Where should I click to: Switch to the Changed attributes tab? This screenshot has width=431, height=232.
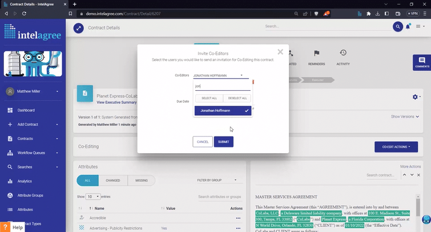(x=113, y=181)
